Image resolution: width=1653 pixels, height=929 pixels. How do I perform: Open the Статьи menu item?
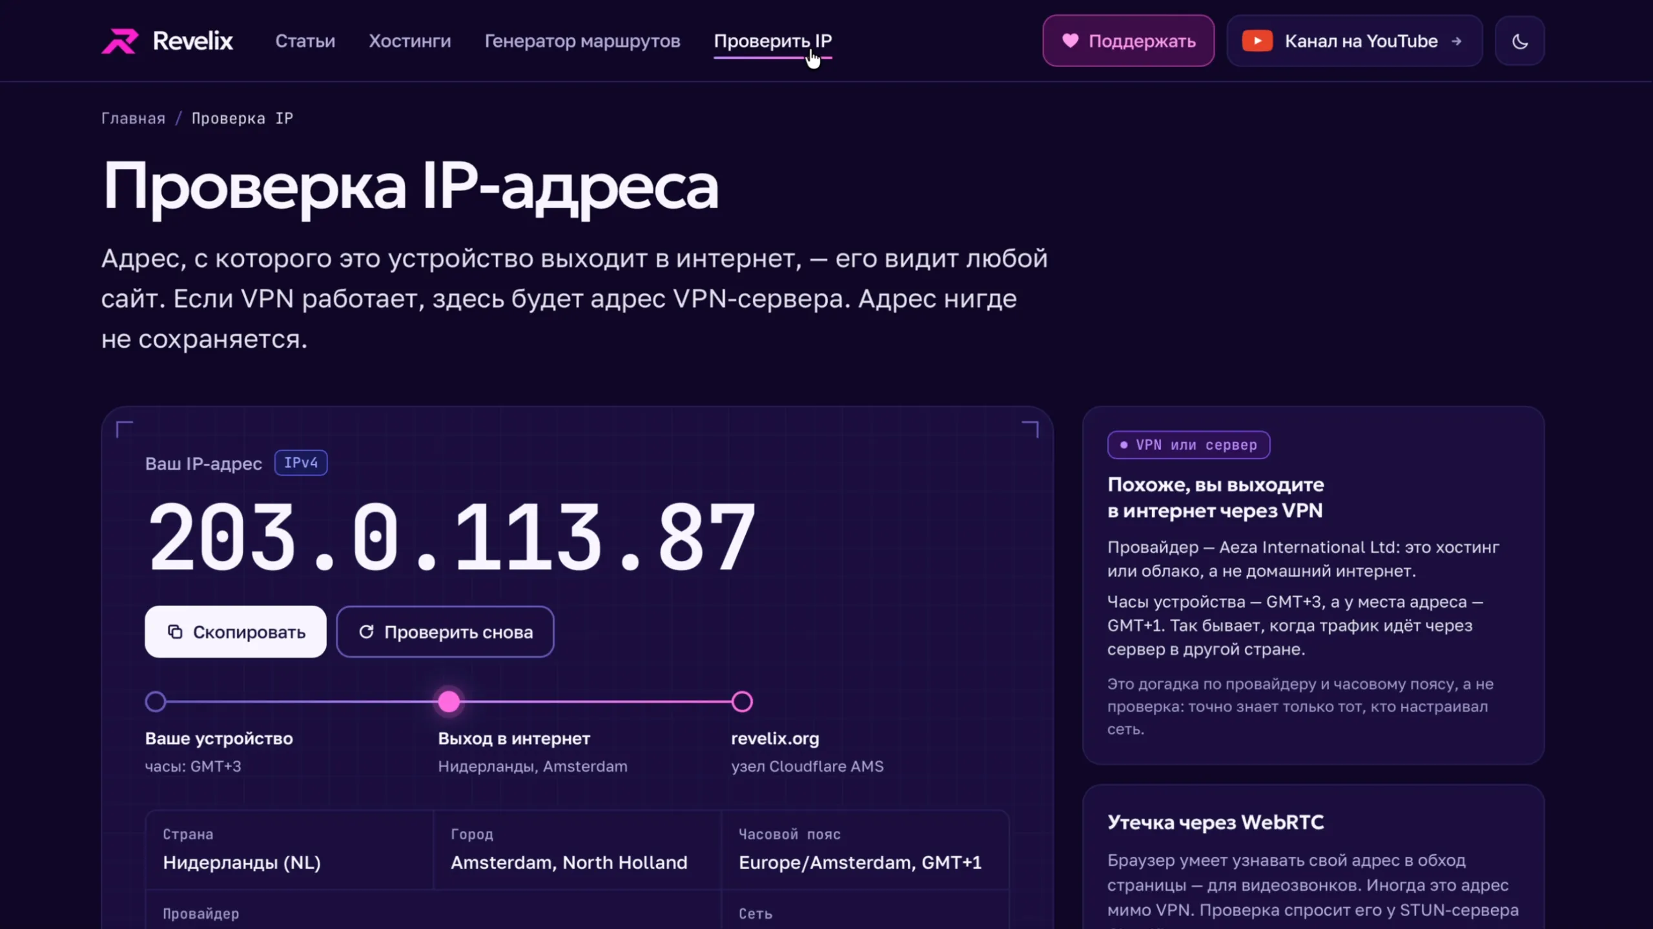tap(305, 41)
